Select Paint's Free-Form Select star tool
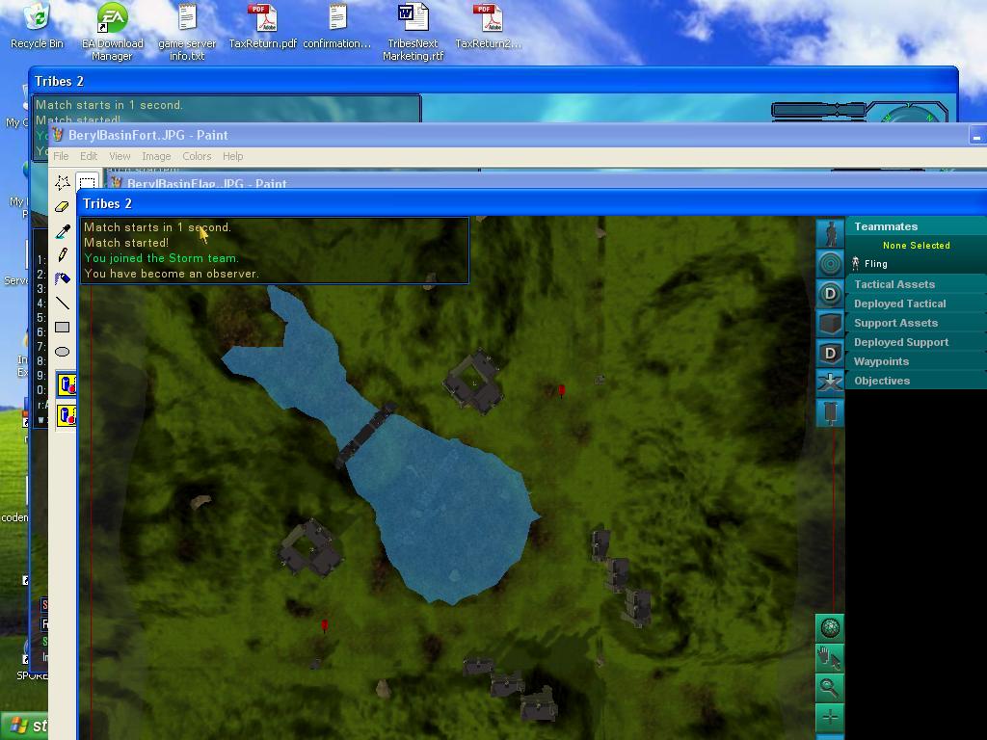Image resolution: width=987 pixels, height=740 pixels. (63, 182)
